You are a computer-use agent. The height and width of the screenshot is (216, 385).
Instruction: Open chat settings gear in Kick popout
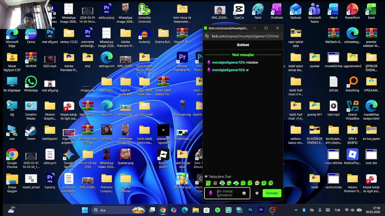(x=257, y=193)
